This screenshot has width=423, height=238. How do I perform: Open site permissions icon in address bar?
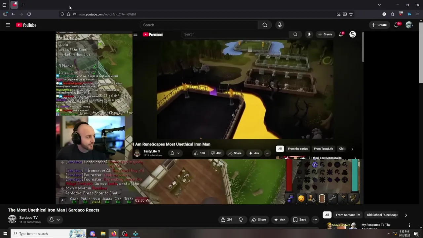point(75,14)
